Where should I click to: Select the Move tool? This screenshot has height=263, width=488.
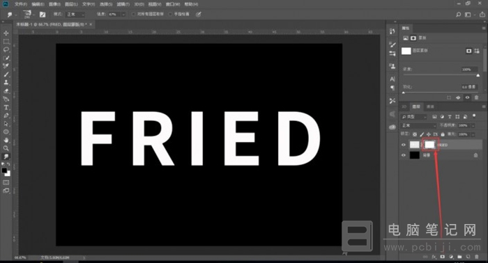coord(6,33)
